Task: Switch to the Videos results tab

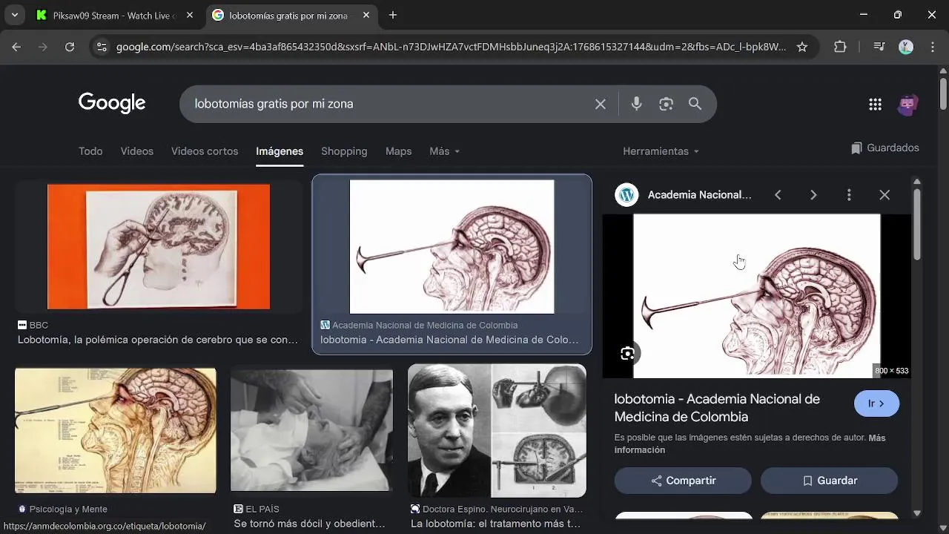Action: 137,151
